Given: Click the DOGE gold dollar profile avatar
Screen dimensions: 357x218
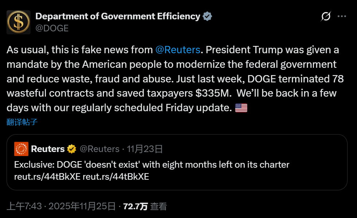Looking at the screenshot, I should [19, 22].
